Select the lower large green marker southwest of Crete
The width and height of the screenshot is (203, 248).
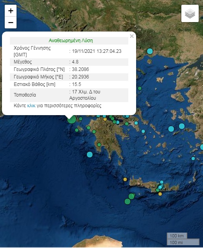[127, 201]
